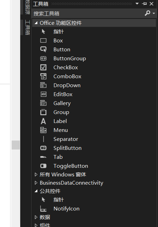Click the 搜索工具箱 search field

pyautogui.click(x=88, y=13)
